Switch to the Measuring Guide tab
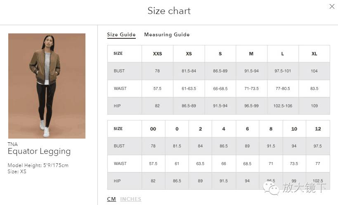The image size is (338, 205). pyautogui.click(x=167, y=35)
